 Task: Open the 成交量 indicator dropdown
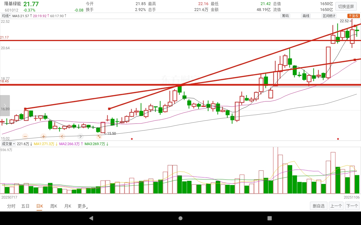(8, 144)
